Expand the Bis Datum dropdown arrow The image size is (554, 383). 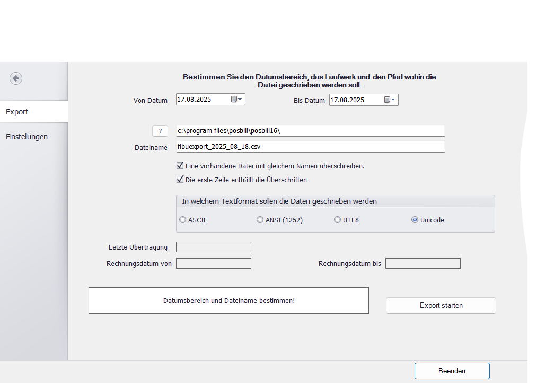coord(393,100)
